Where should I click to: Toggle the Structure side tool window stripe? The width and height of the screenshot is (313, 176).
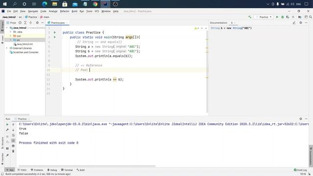click(x=2, y=143)
